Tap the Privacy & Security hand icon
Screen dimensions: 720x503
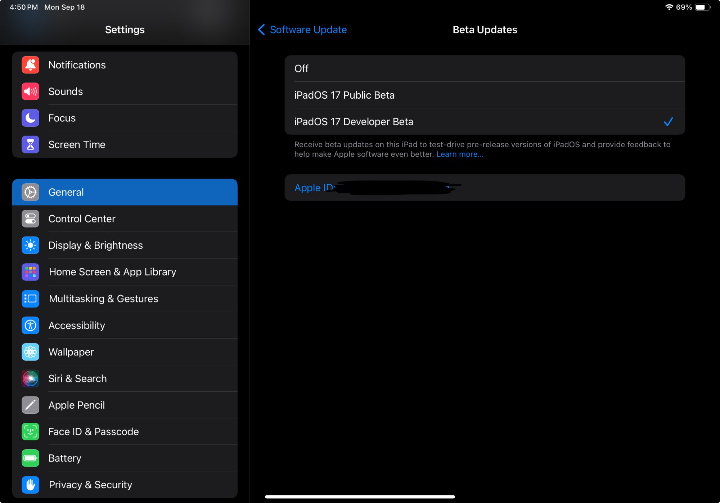pyautogui.click(x=30, y=485)
